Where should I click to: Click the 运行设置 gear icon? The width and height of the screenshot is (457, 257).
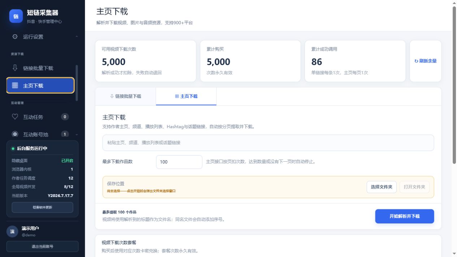[x=15, y=36]
